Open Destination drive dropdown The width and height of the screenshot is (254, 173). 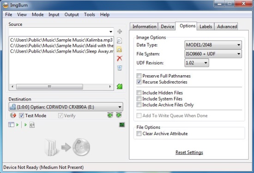[x=120, y=107]
